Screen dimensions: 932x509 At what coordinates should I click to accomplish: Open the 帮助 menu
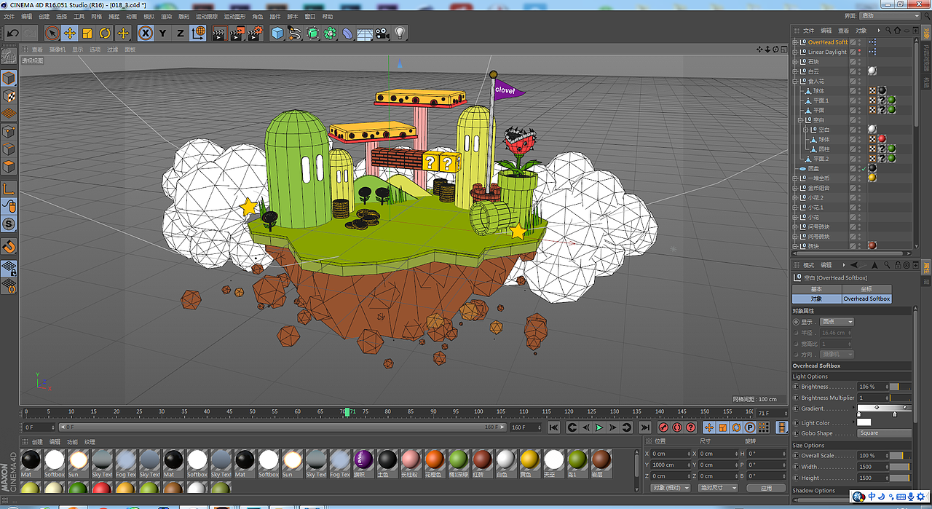pyautogui.click(x=328, y=16)
